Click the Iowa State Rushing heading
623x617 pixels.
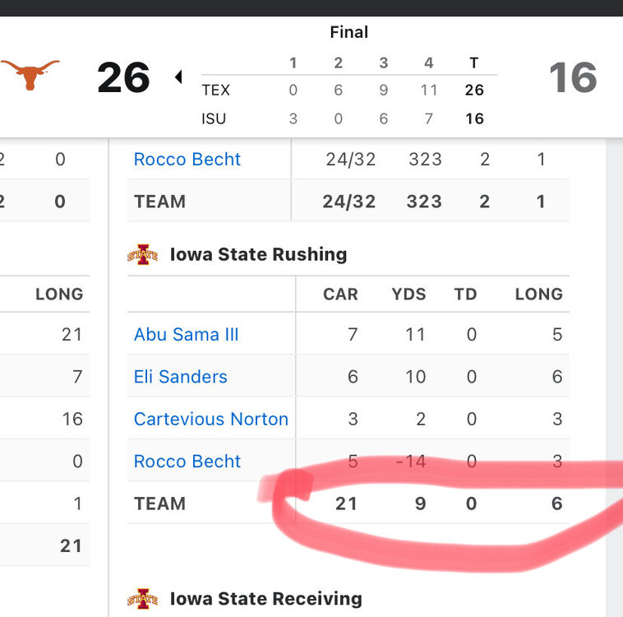(258, 254)
